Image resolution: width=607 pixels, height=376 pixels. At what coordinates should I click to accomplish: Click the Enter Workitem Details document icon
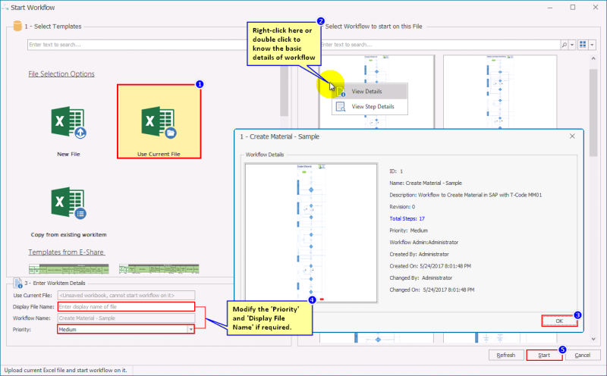(x=16, y=282)
